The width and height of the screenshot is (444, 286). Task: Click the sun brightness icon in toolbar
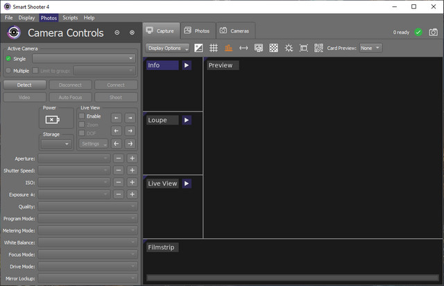[289, 48]
